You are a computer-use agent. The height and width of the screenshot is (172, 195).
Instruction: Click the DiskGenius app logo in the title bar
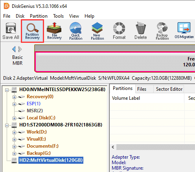coord(7,6)
